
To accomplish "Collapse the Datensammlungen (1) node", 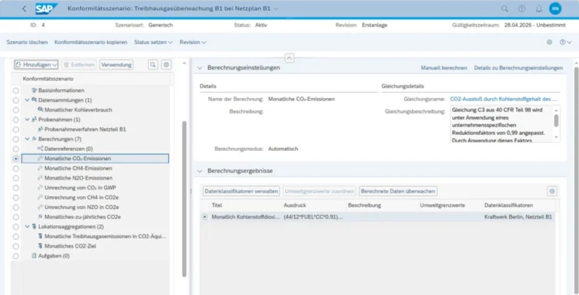I will 27,100.
